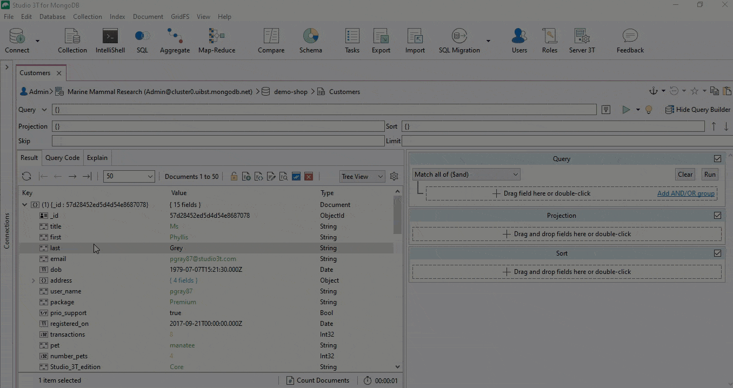Open the Tasks manager
Screen dimensions: 733x388
(x=352, y=41)
